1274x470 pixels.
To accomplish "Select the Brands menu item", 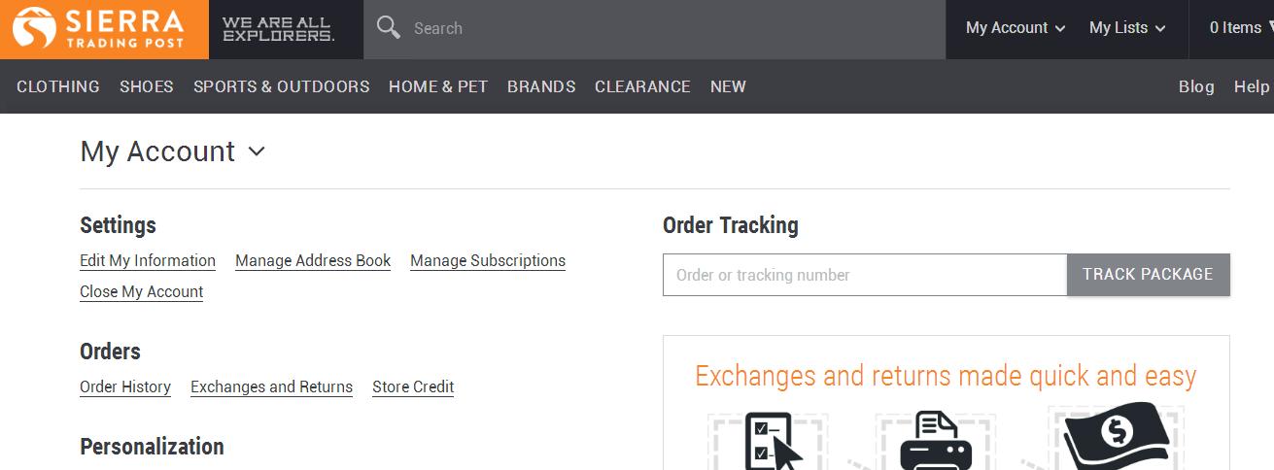I will [541, 86].
